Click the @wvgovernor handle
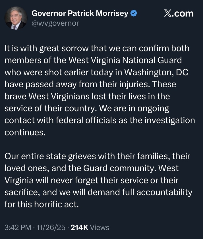 [x=55, y=23]
